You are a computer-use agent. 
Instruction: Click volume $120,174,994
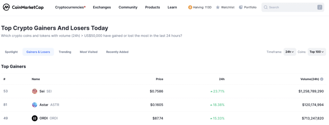[x=313, y=105]
